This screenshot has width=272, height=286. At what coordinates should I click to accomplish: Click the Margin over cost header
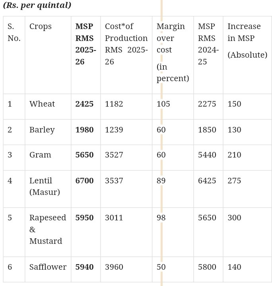coord(173,53)
